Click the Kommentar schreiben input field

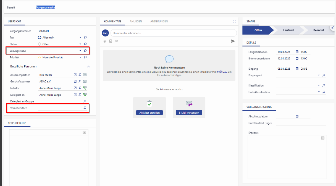coord(173,33)
